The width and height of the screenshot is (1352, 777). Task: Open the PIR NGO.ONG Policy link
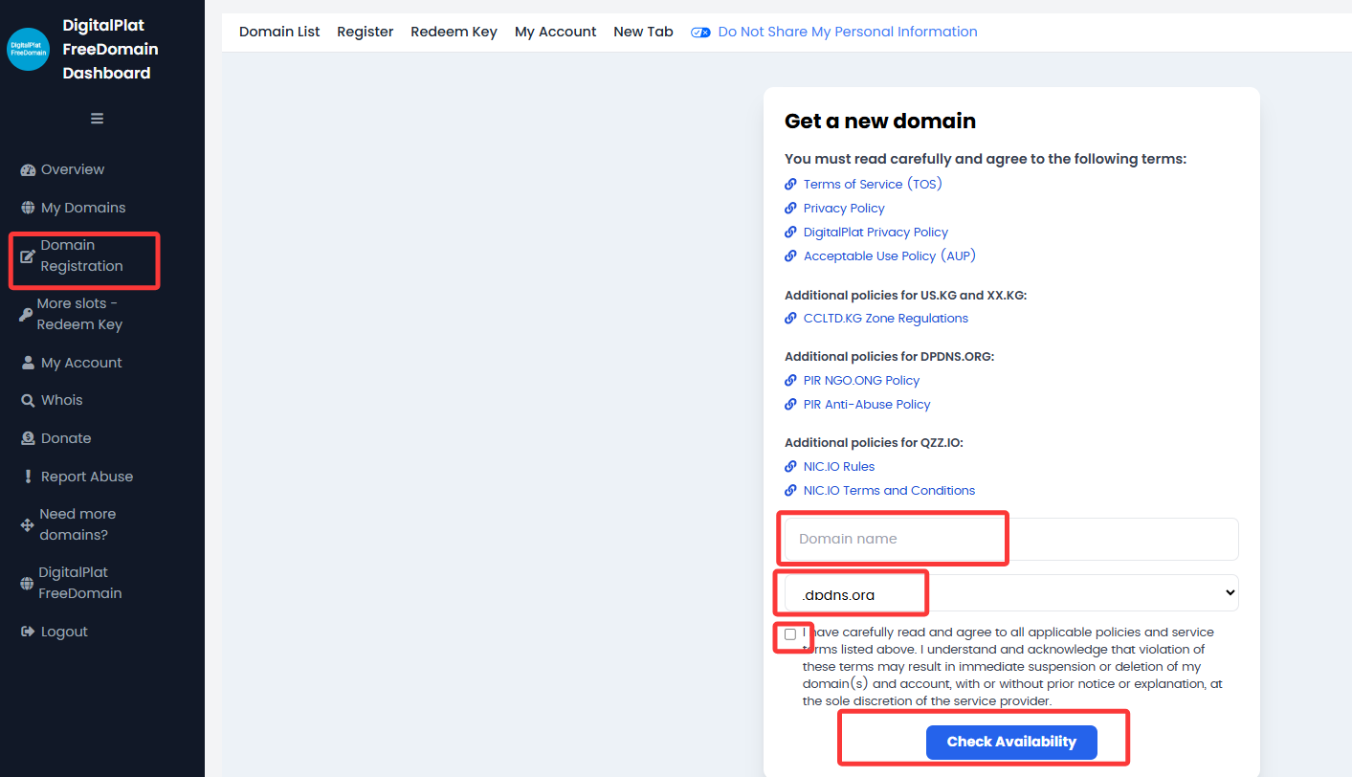pyautogui.click(x=861, y=380)
